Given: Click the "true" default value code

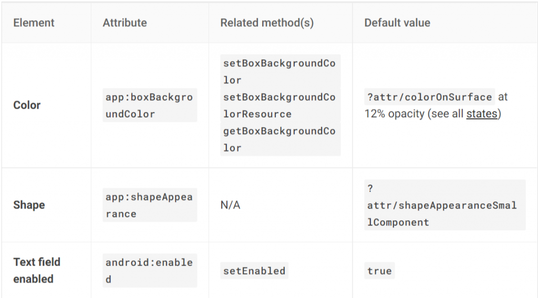Looking at the screenshot, I should (x=379, y=271).
